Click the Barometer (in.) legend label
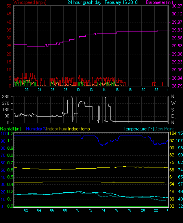The width and height of the screenshot is (183, 223). tap(159, 2)
